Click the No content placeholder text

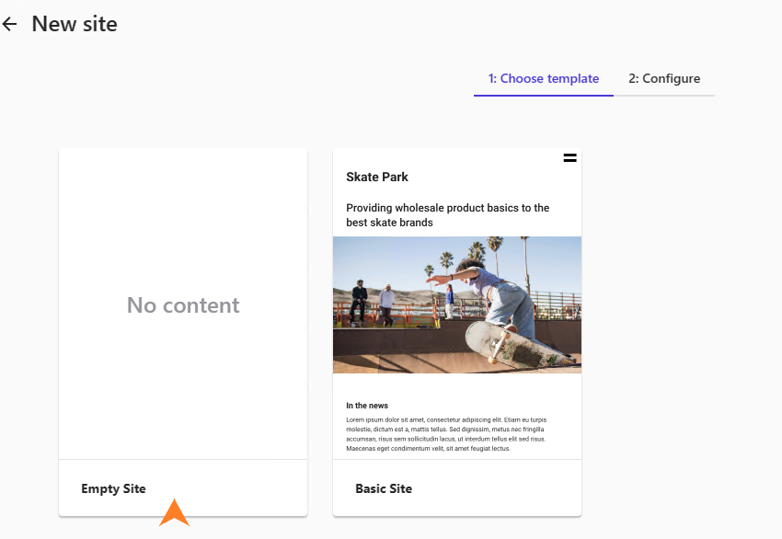tap(183, 305)
